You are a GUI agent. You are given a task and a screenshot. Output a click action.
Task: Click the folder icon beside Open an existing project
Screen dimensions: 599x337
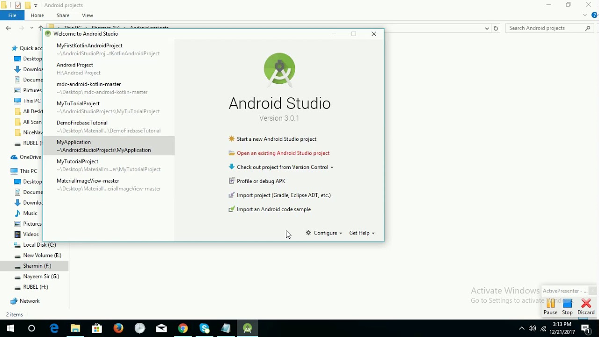coord(231,153)
